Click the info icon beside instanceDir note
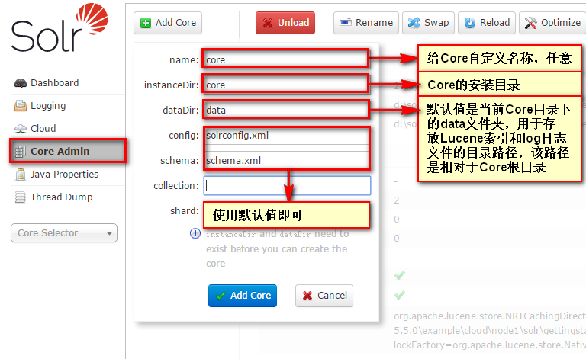Image resolution: width=586 pixels, height=359 pixels. [195, 233]
